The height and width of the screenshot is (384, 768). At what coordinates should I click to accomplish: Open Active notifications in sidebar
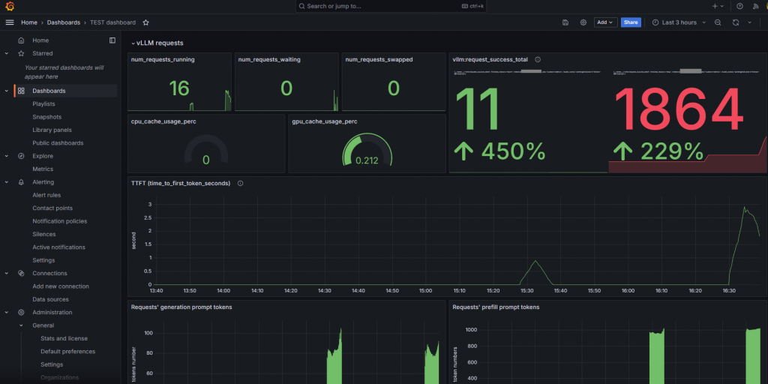coord(58,247)
